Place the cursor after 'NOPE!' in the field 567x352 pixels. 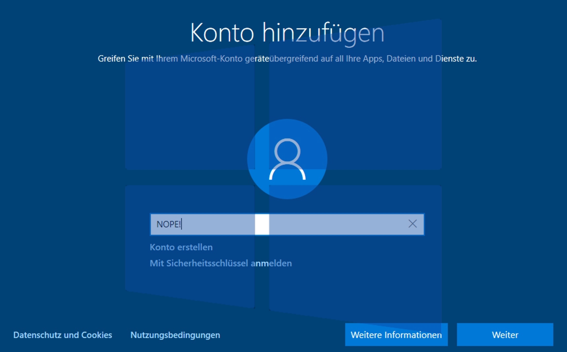coord(182,224)
